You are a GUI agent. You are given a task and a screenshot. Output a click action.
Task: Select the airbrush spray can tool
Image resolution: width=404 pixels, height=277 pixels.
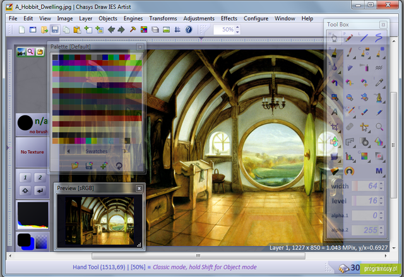pyautogui.click(x=364, y=68)
